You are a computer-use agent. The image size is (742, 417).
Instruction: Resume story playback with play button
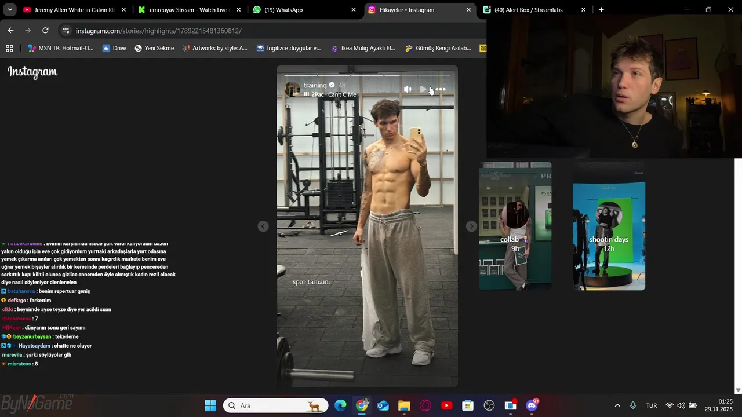coord(424,89)
